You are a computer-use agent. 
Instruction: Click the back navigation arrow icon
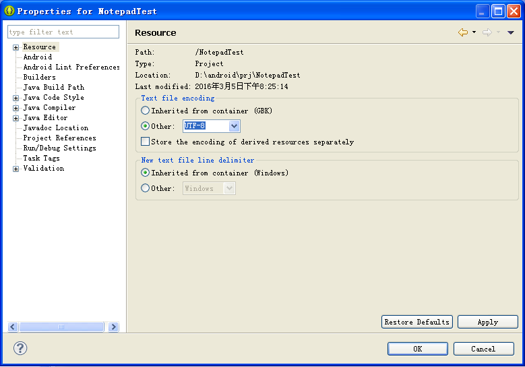(x=463, y=32)
